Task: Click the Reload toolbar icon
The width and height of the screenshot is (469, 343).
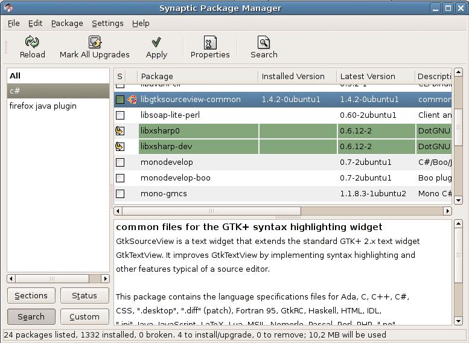Action: tap(32, 42)
